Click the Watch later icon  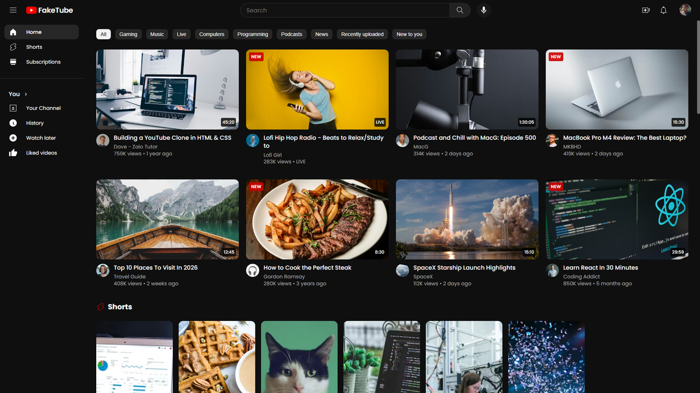[x=13, y=138]
